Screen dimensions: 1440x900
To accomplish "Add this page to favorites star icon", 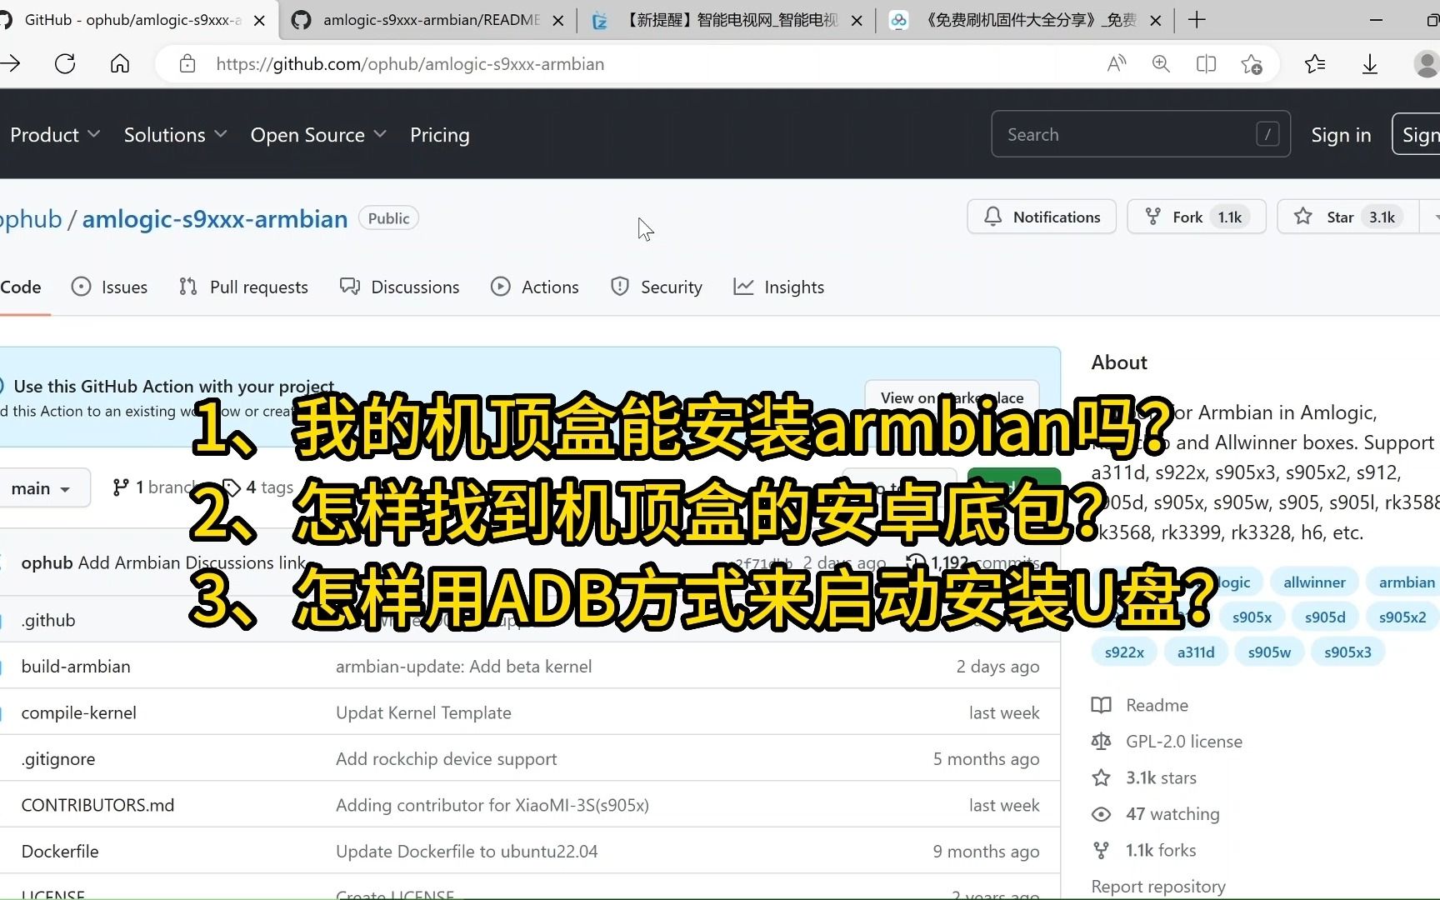I will point(1251,64).
